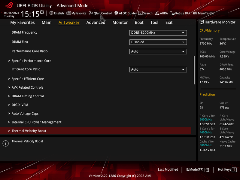Launch MemTest86 memory icon
The height and width of the screenshot is (180, 240).
click(195, 13)
